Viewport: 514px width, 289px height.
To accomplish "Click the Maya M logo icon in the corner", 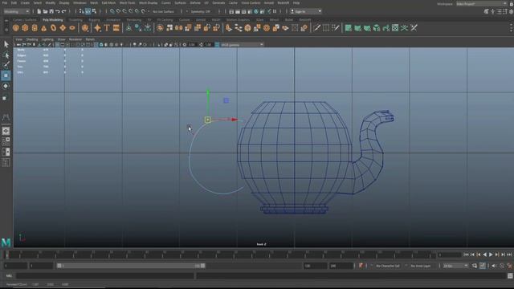I will [x=6, y=242].
